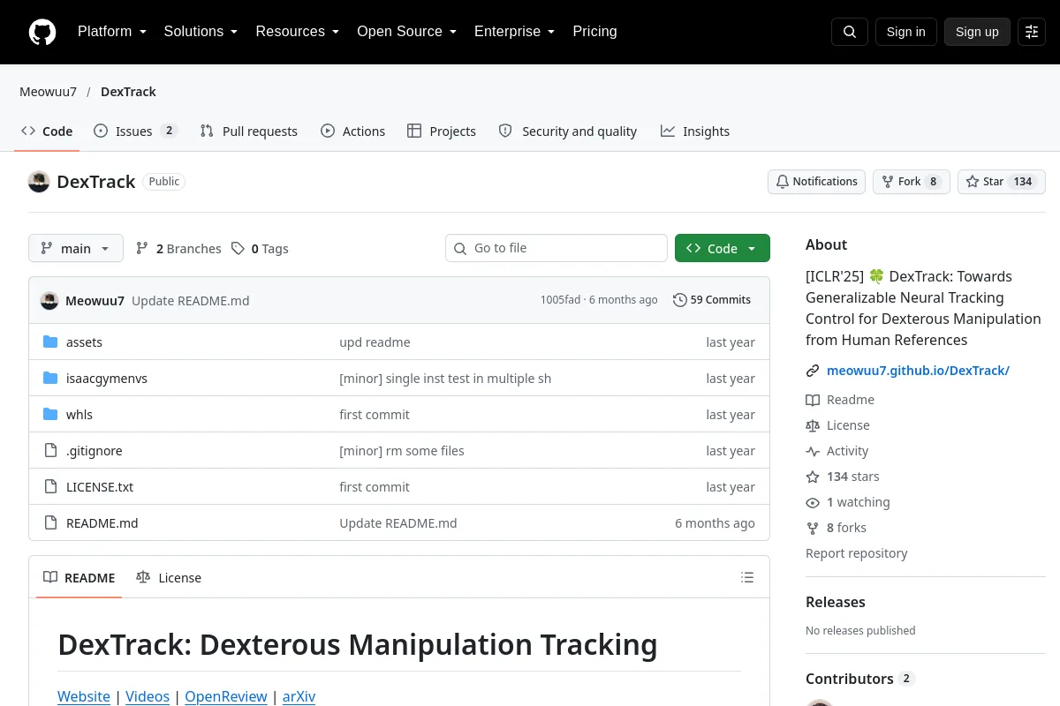Click the isaacgymenvs folder icon
Viewport: 1060px width, 706px height.
tap(50, 379)
